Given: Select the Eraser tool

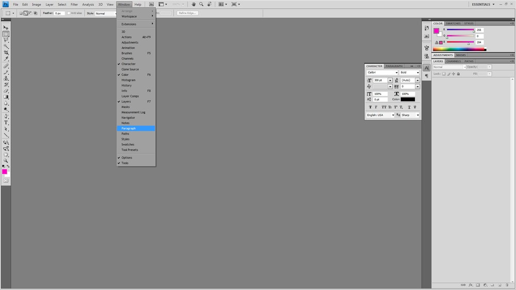Looking at the screenshot, I should tap(6, 91).
